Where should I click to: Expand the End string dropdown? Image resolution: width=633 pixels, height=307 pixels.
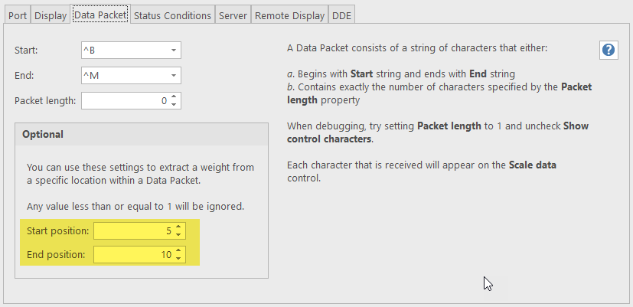174,76
